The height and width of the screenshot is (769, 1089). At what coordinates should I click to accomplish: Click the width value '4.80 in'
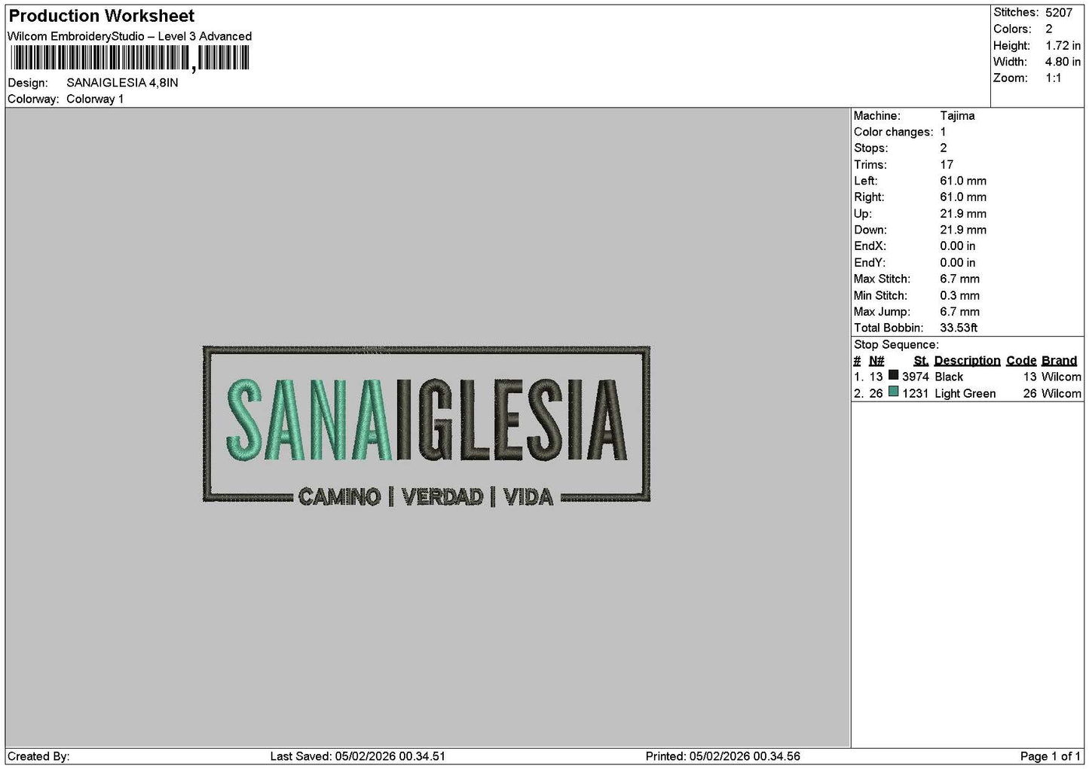[x=1063, y=62]
